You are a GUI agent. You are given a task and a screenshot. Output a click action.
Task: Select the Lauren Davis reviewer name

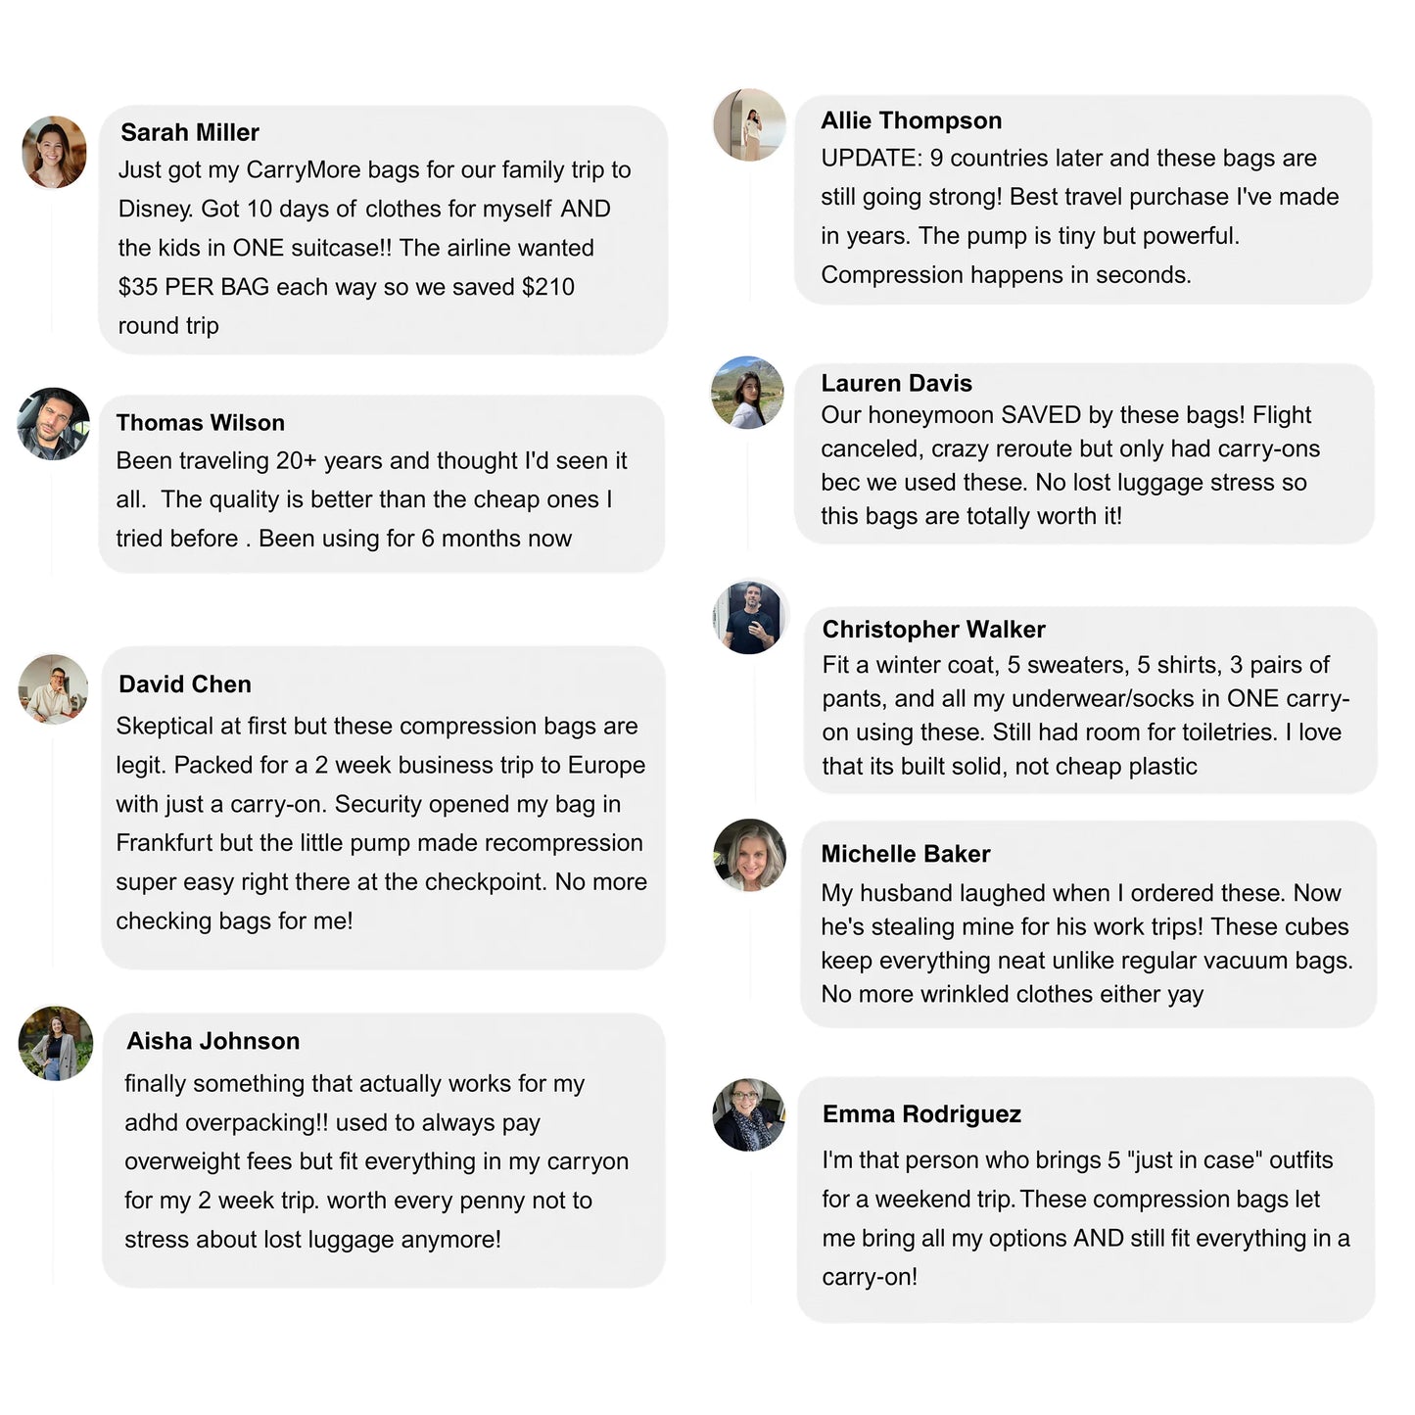click(x=897, y=383)
